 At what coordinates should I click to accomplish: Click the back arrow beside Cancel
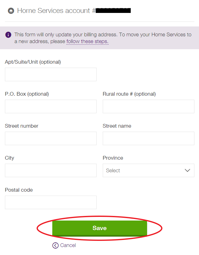tap(55, 245)
